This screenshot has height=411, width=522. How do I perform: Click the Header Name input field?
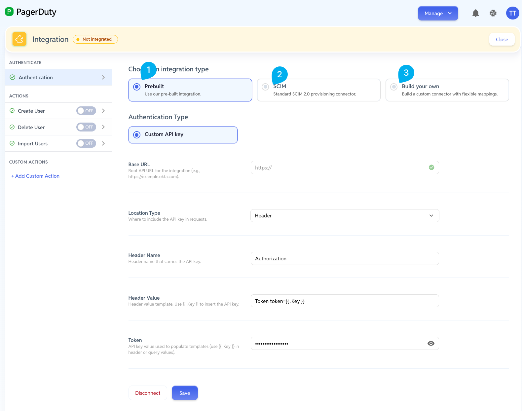coord(345,258)
